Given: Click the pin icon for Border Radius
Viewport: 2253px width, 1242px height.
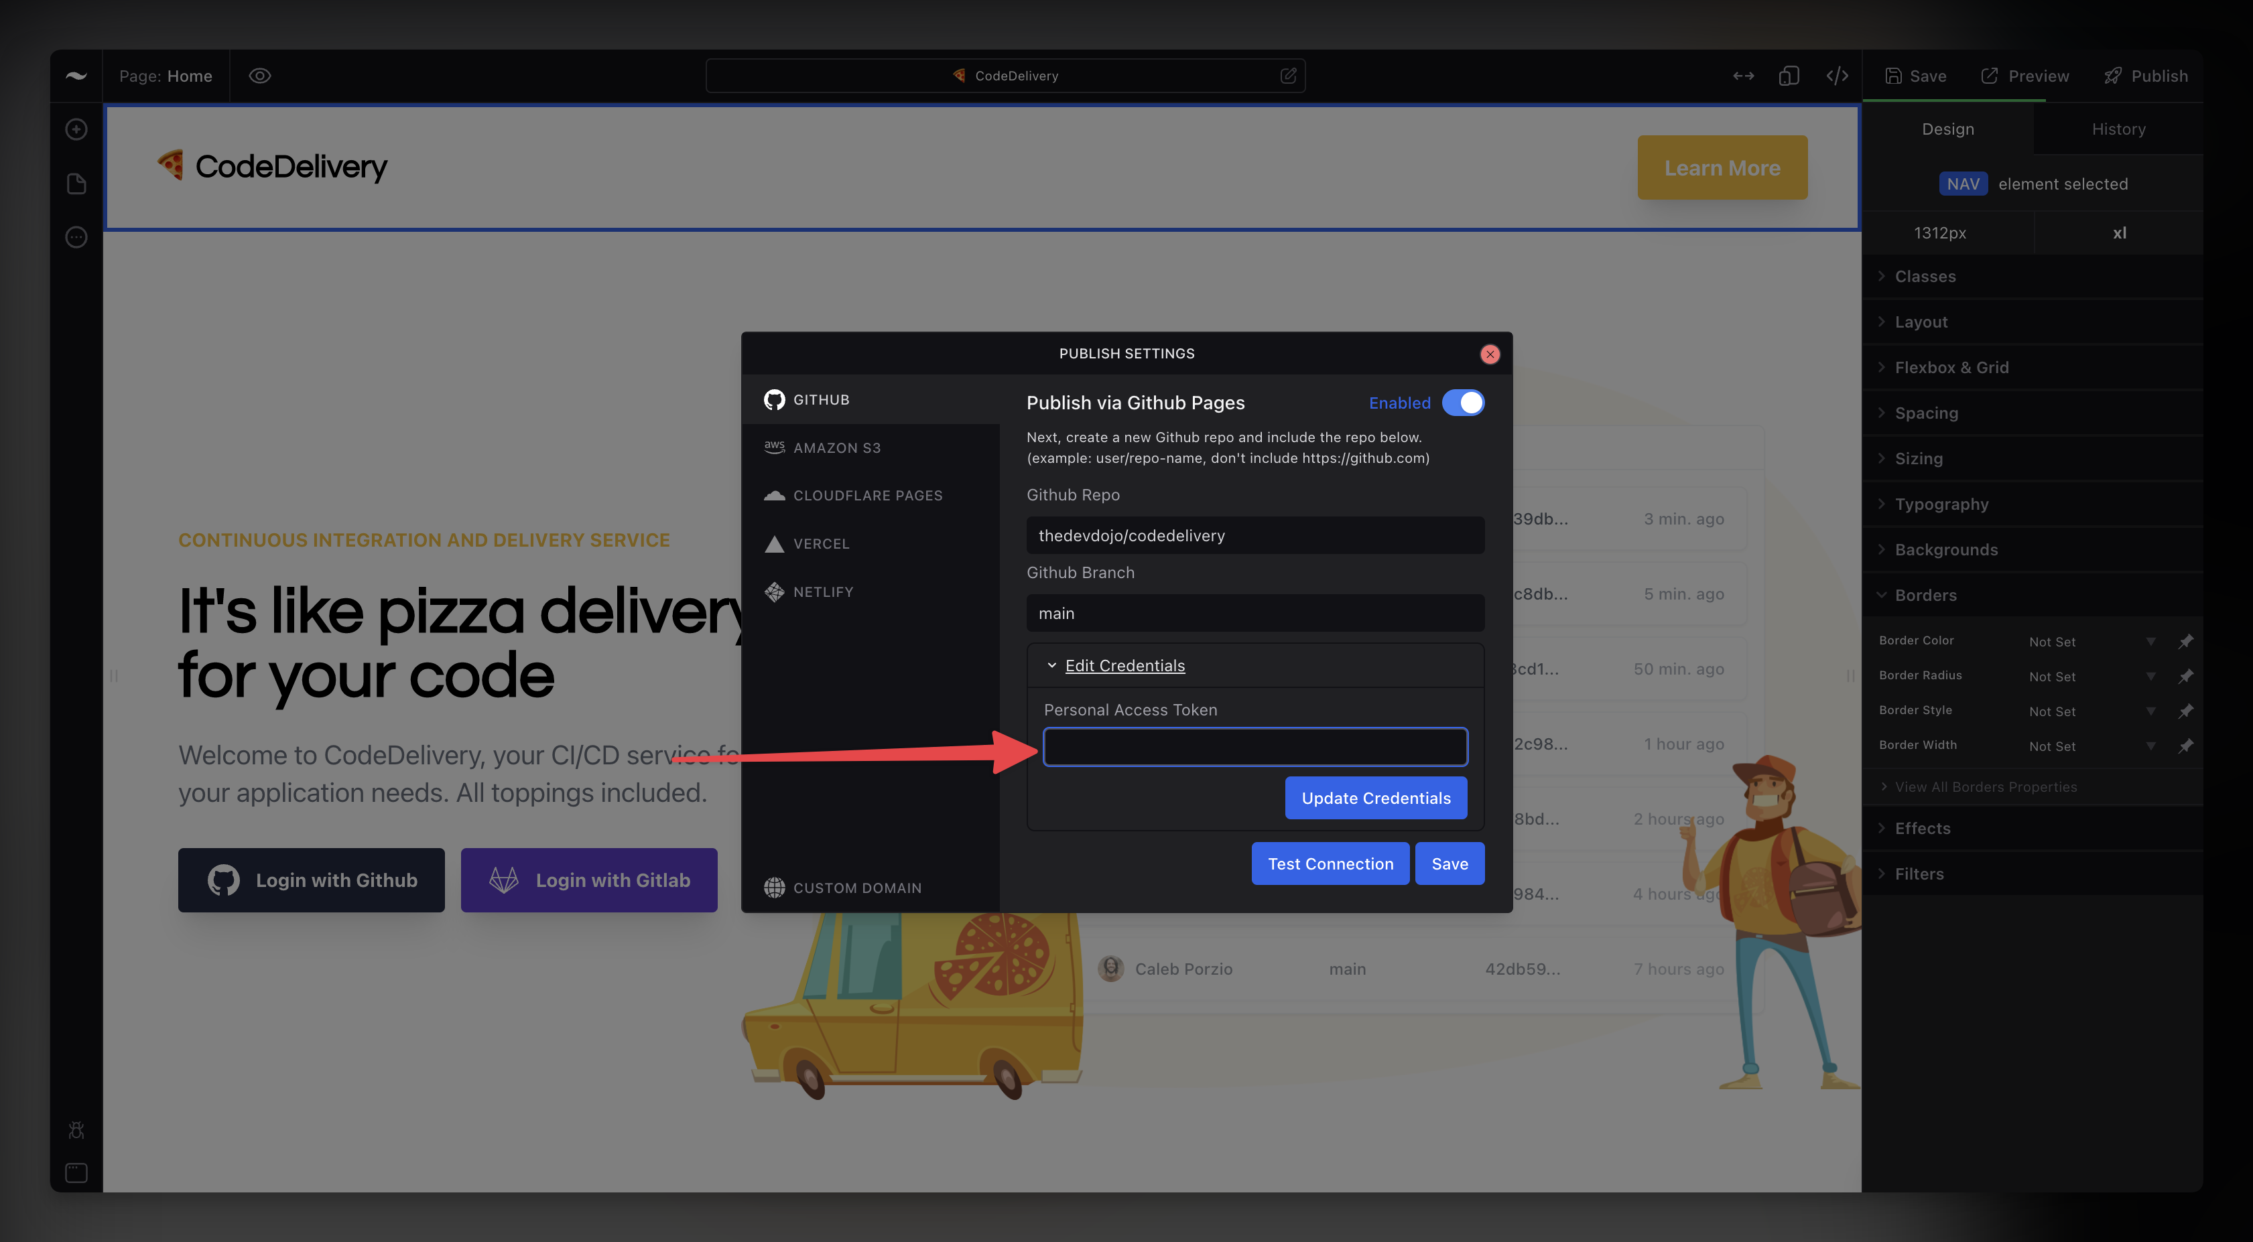Looking at the screenshot, I should click(2185, 677).
